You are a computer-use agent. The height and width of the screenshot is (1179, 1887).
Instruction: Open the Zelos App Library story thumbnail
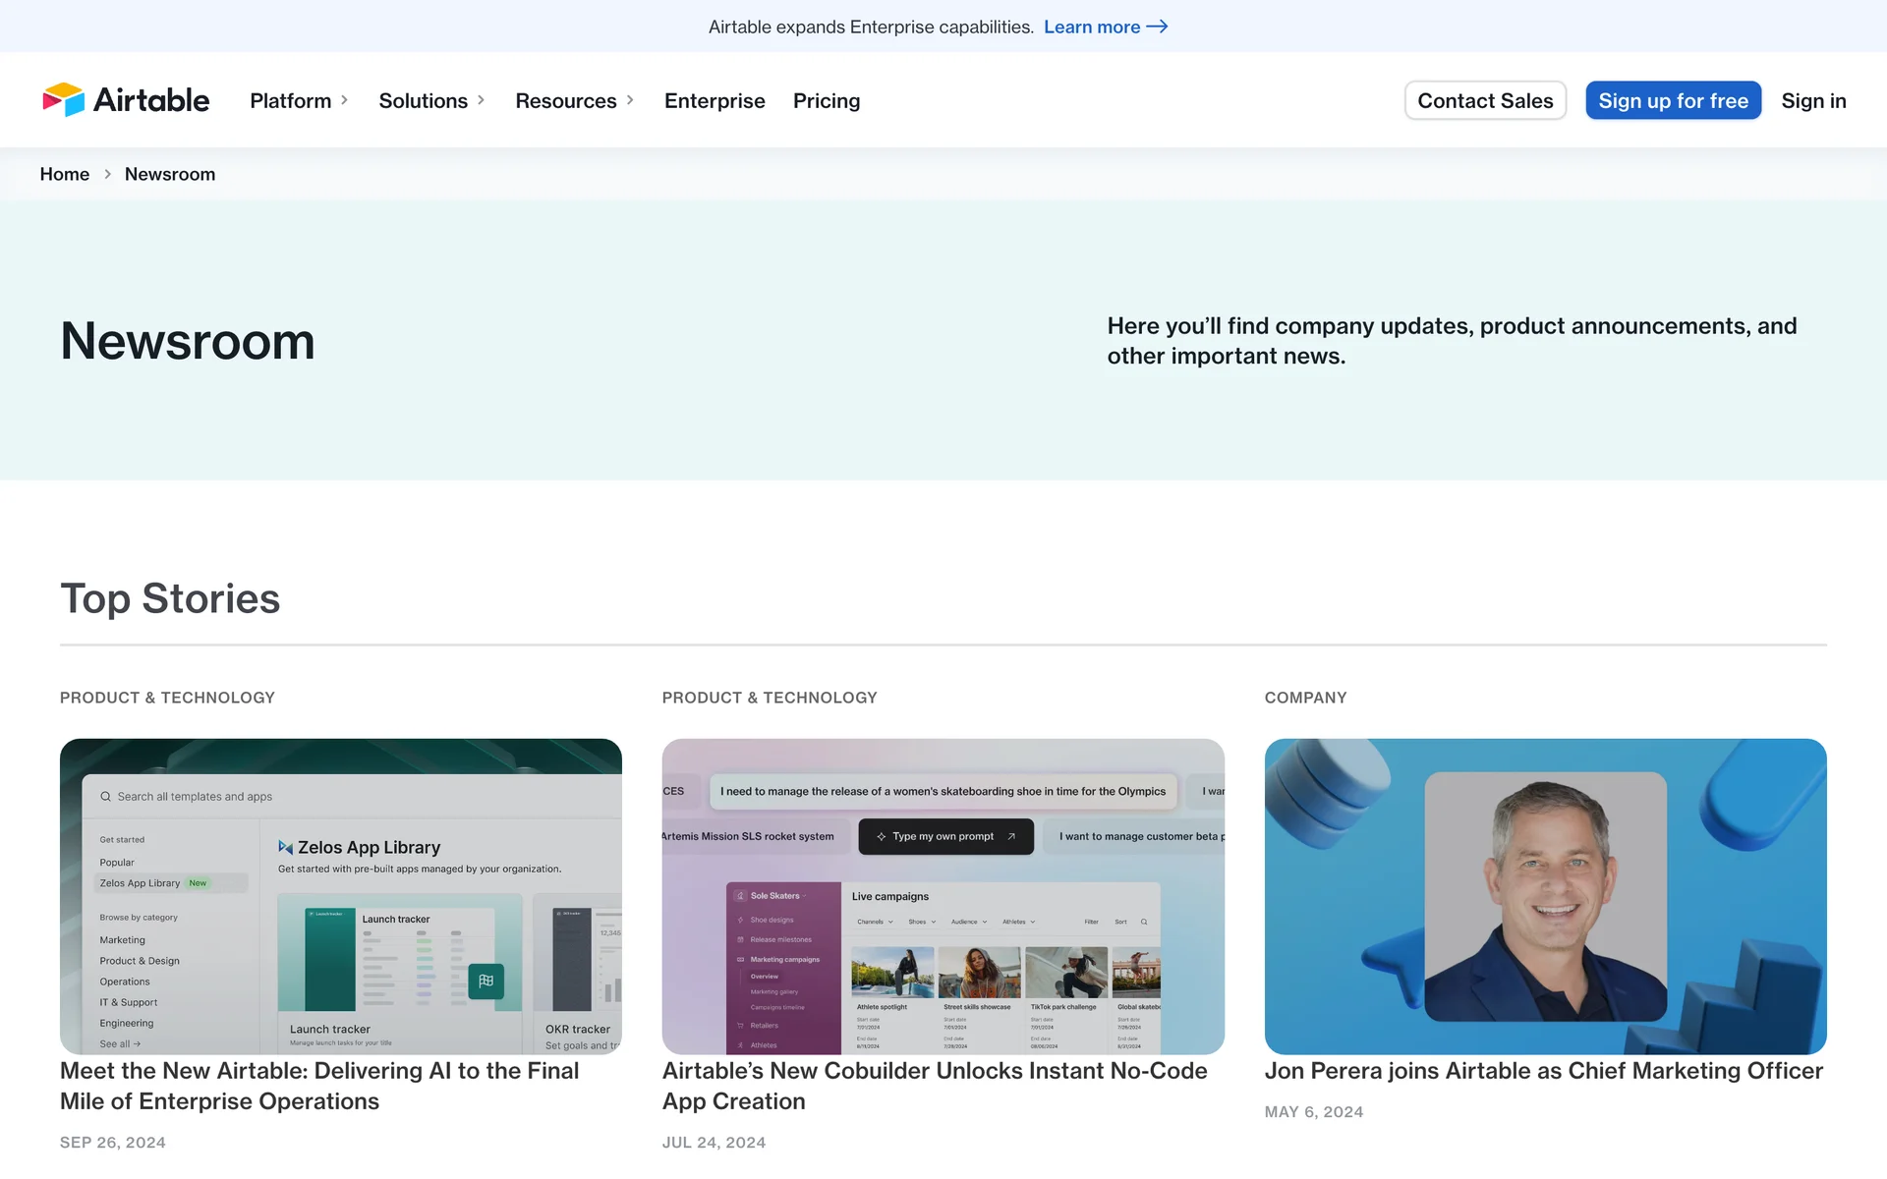tap(340, 896)
